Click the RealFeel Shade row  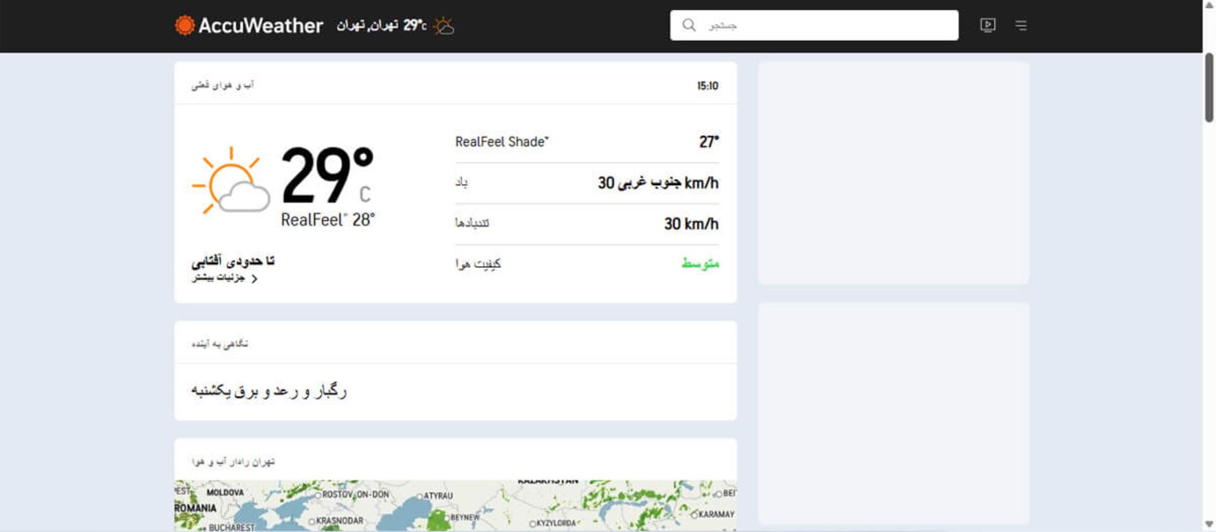pyautogui.click(x=586, y=142)
